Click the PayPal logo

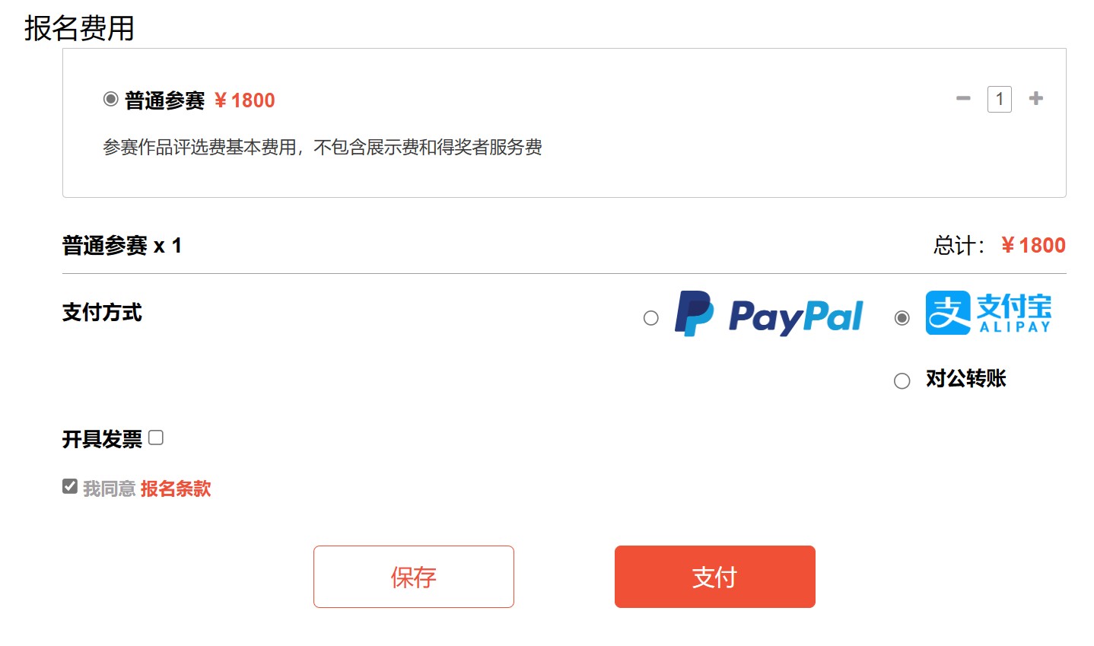pyautogui.click(x=769, y=314)
